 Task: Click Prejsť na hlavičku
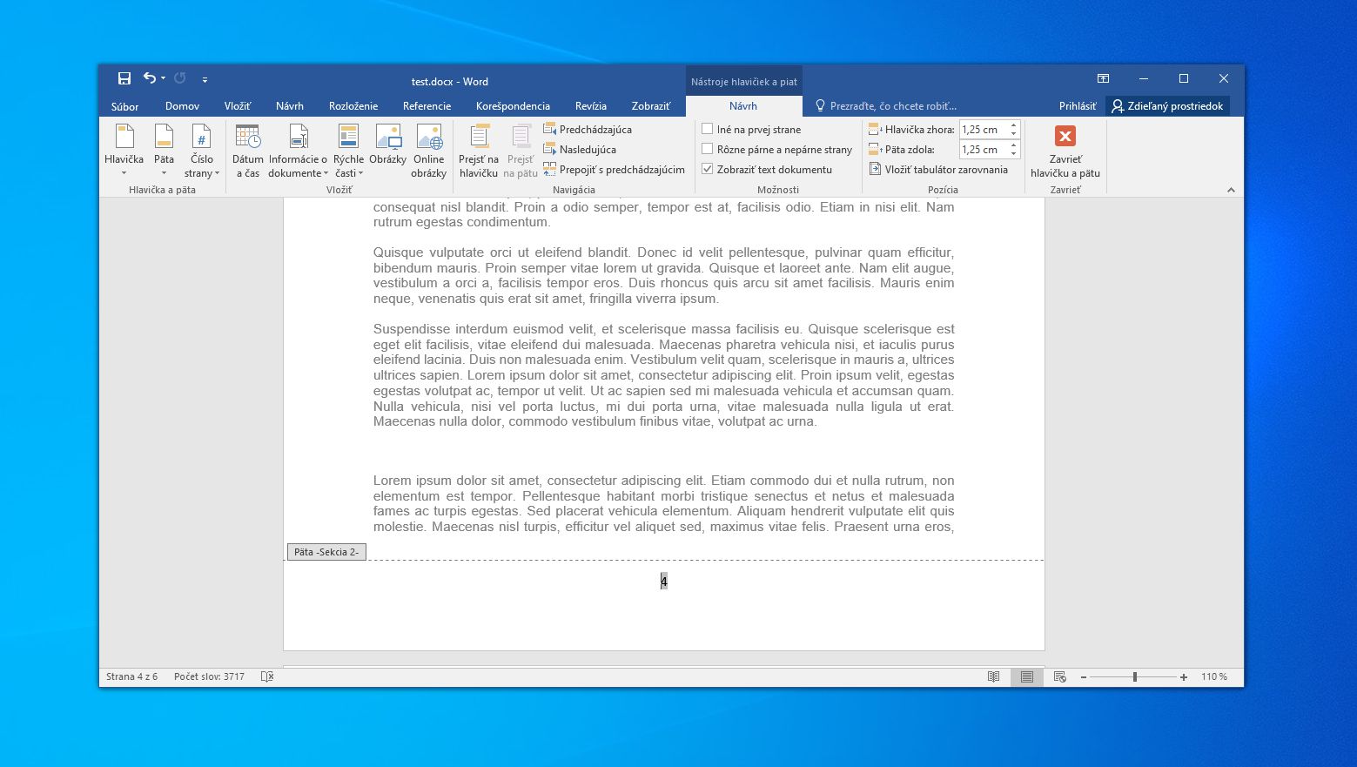(x=479, y=150)
